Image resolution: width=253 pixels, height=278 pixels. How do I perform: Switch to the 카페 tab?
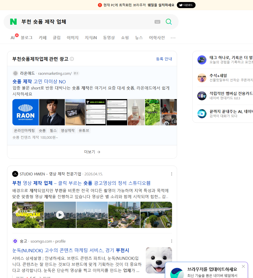coord(43,38)
